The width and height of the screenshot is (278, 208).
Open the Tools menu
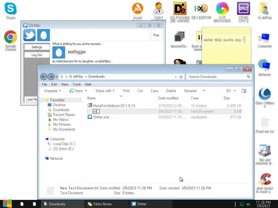[x=77, y=84]
